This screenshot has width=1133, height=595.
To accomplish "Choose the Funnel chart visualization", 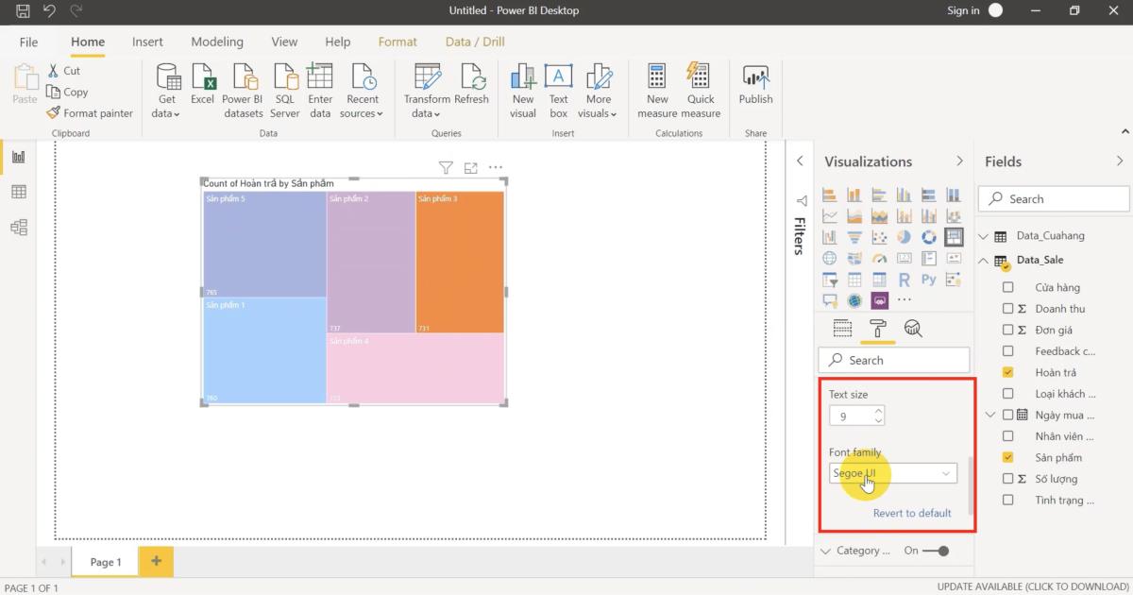I will click(854, 236).
